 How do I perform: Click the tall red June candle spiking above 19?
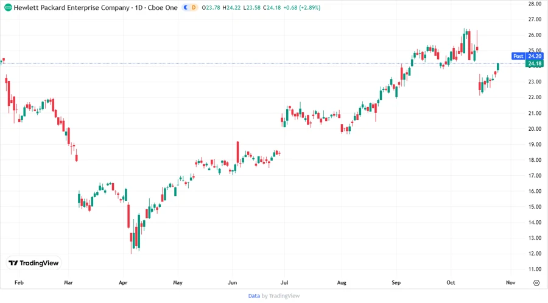point(237,153)
